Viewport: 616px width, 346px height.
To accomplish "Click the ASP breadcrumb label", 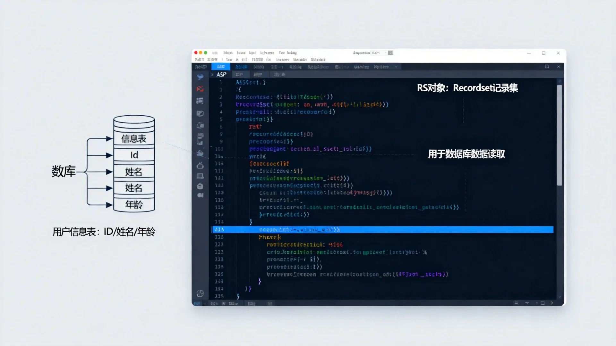I will (221, 75).
